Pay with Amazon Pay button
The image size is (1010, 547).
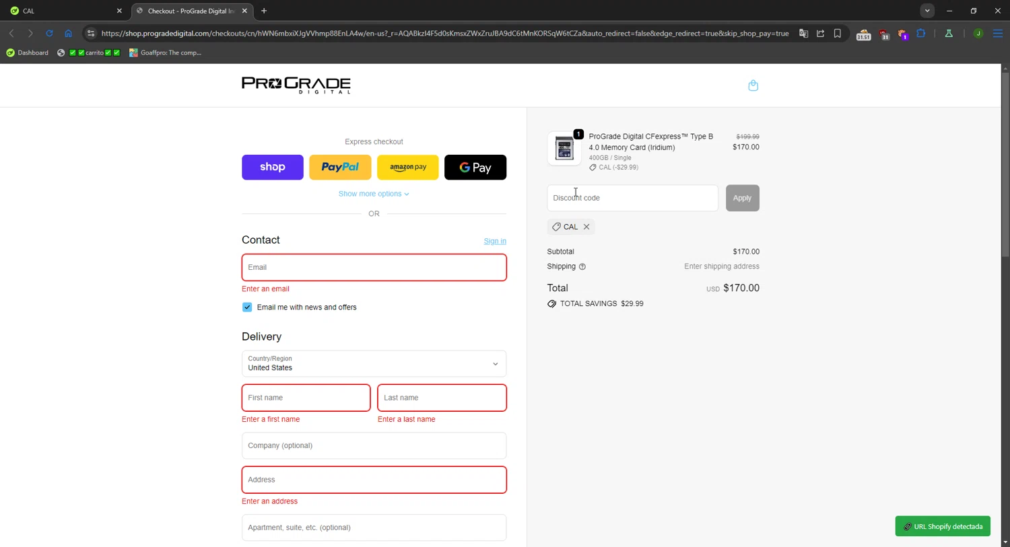407,167
